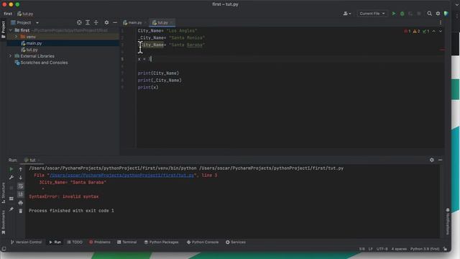Collapse all items in Project panel
The height and width of the screenshot is (259, 460).
click(96, 22)
